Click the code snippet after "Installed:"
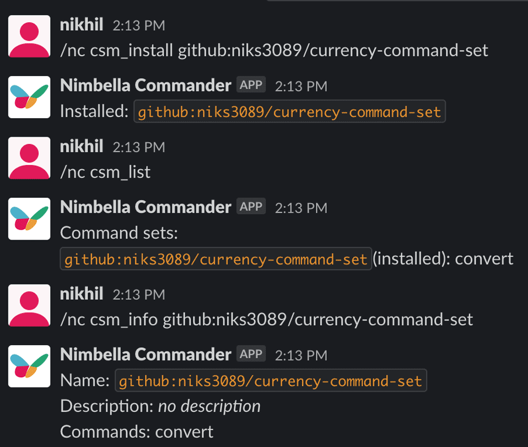528x447 pixels. click(x=289, y=112)
